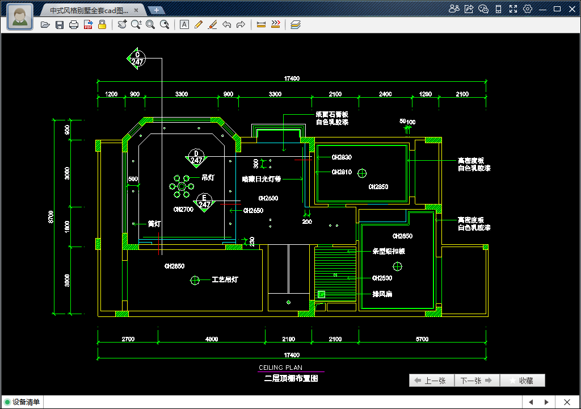Click the 纸面石膏板 material note
This screenshot has height=409, width=581.
(x=332, y=115)
